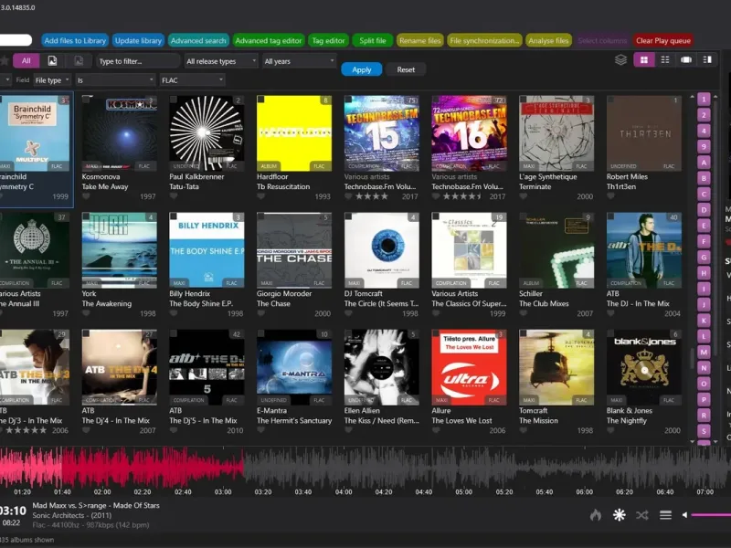
Task: Toggle heart favorite on York The Awakening
Action: tap(86, 313)
